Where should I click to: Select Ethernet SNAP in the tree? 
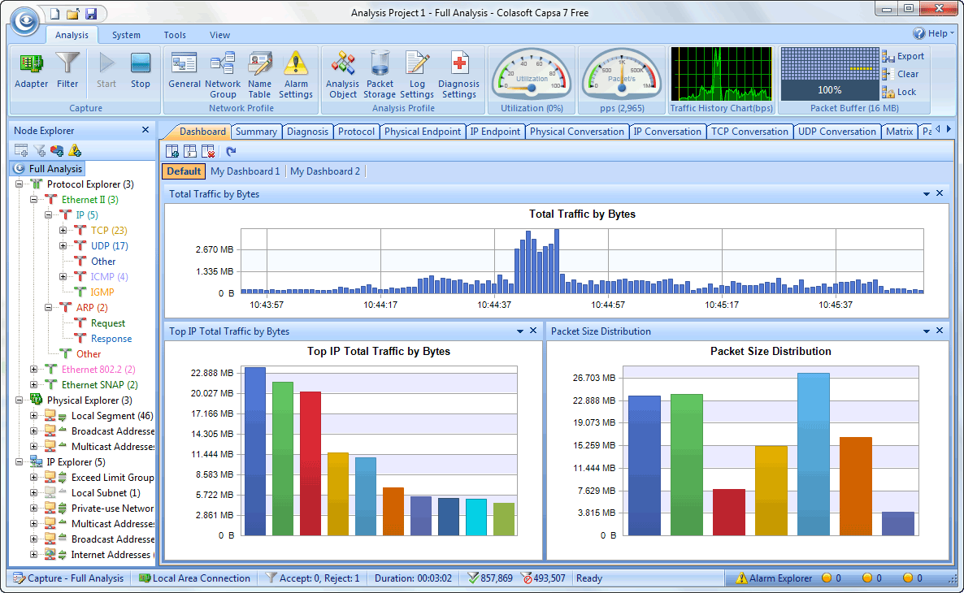pos(100,385)
